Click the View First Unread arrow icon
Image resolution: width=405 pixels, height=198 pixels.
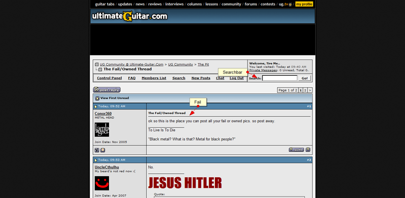[x=97, y=98]
